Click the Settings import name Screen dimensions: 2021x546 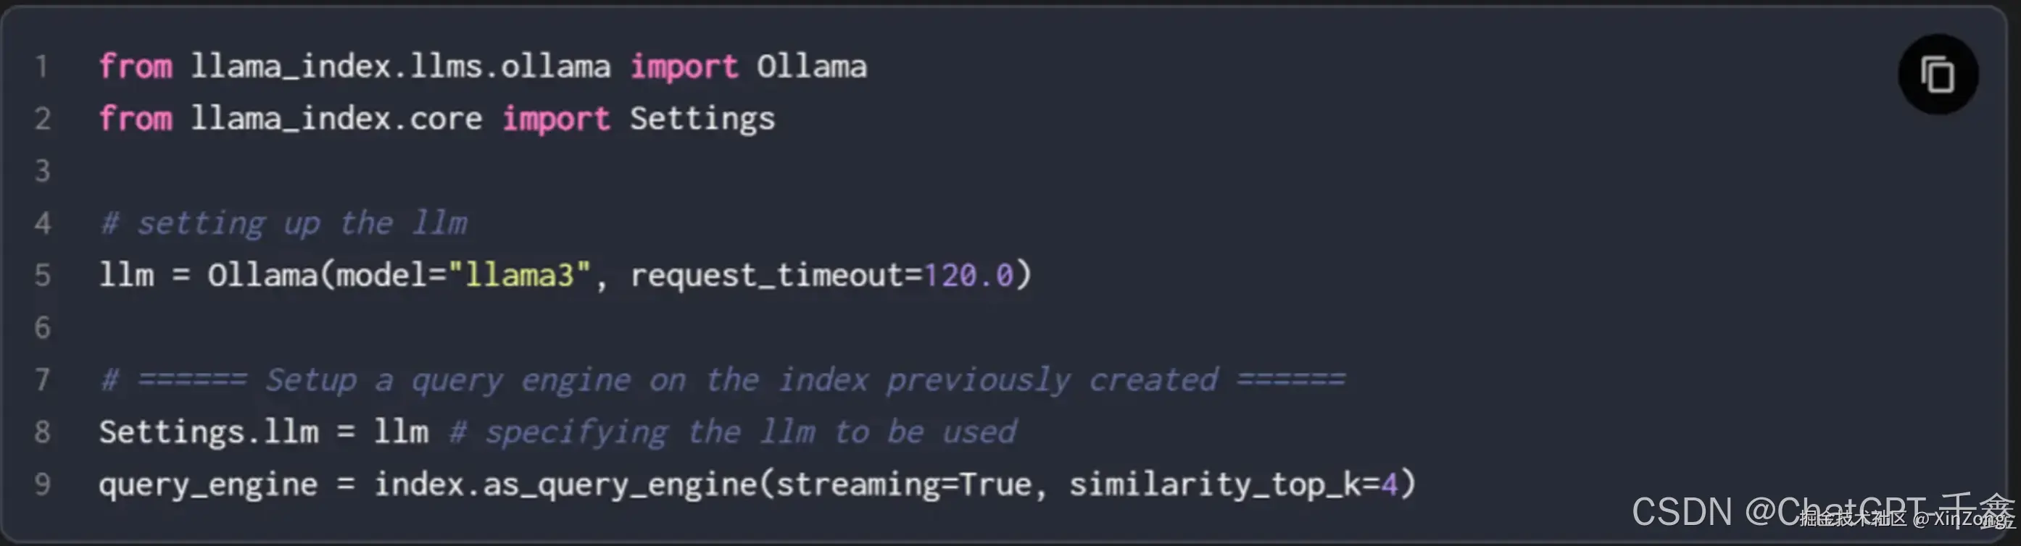[702, 119]
